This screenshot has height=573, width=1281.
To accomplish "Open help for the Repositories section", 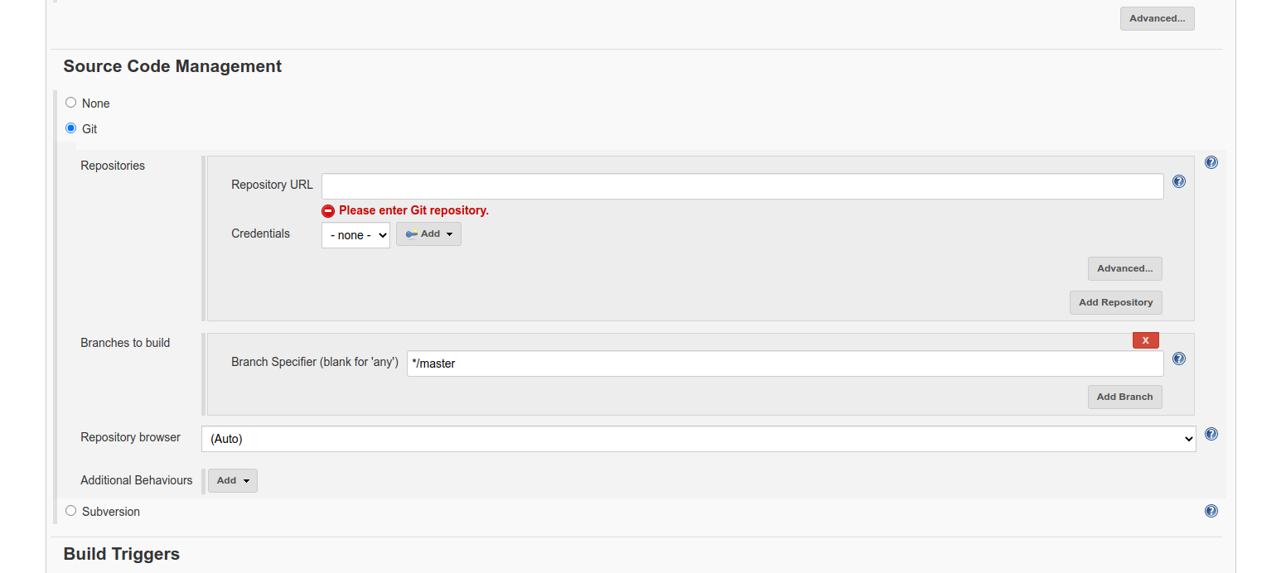I will 1211,163.
